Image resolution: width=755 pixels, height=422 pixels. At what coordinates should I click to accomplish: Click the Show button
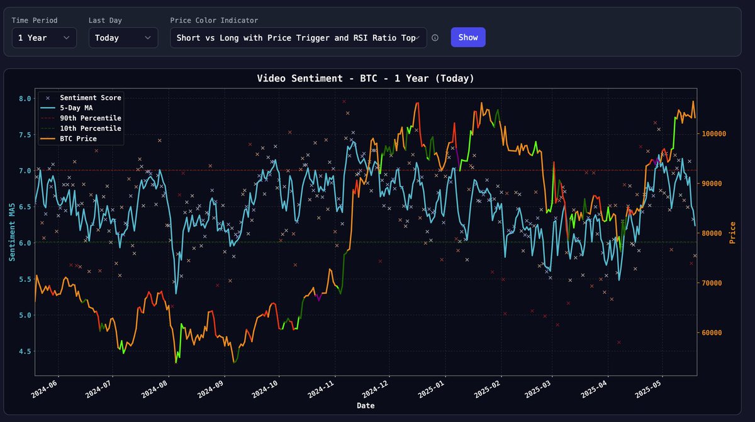(x=468, y=38)
